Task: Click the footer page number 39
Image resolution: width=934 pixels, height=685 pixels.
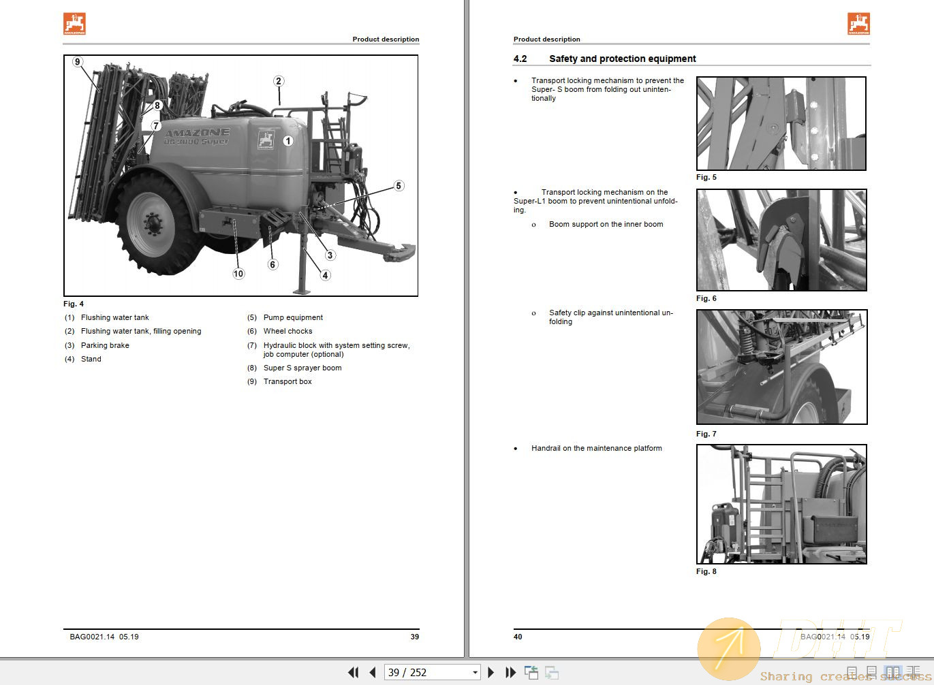Action: pyautogui.click(x=415, y=637)
